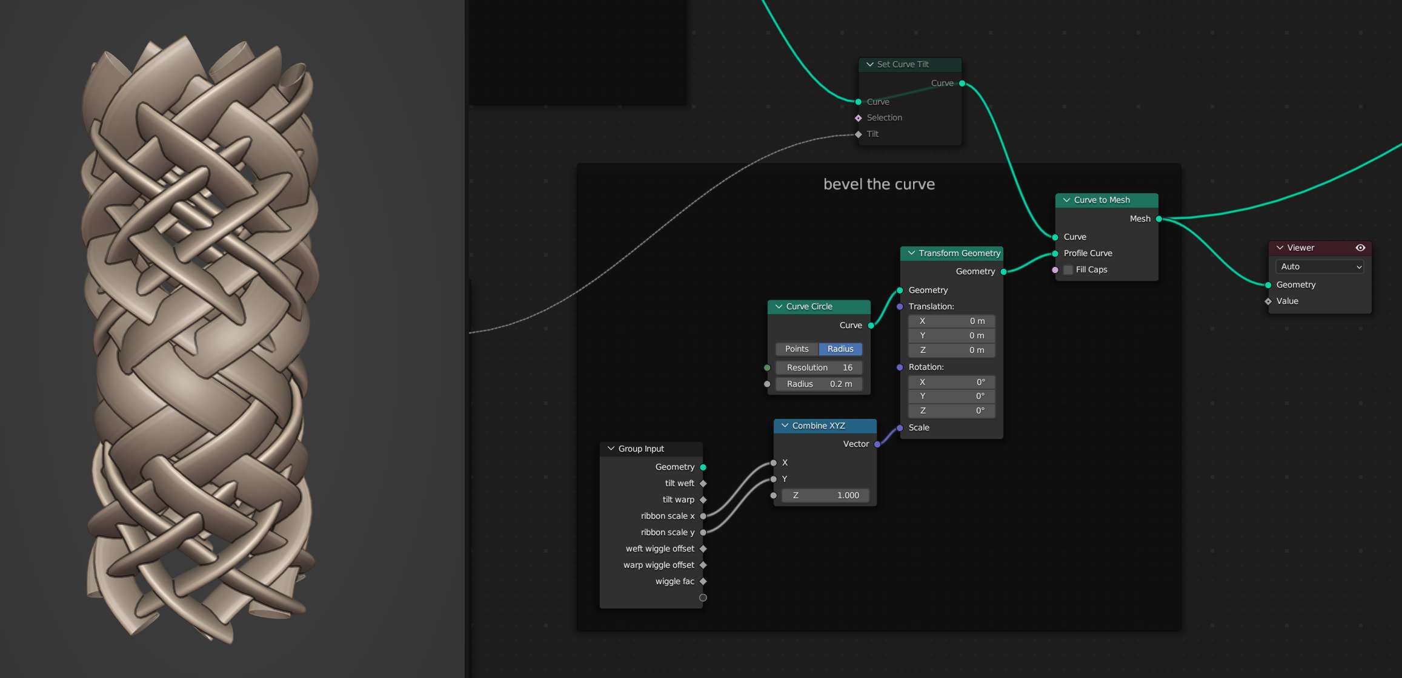Click the Combine XYZ Y input socket
The image size is (1402, 678).
(x=774, y=479)
